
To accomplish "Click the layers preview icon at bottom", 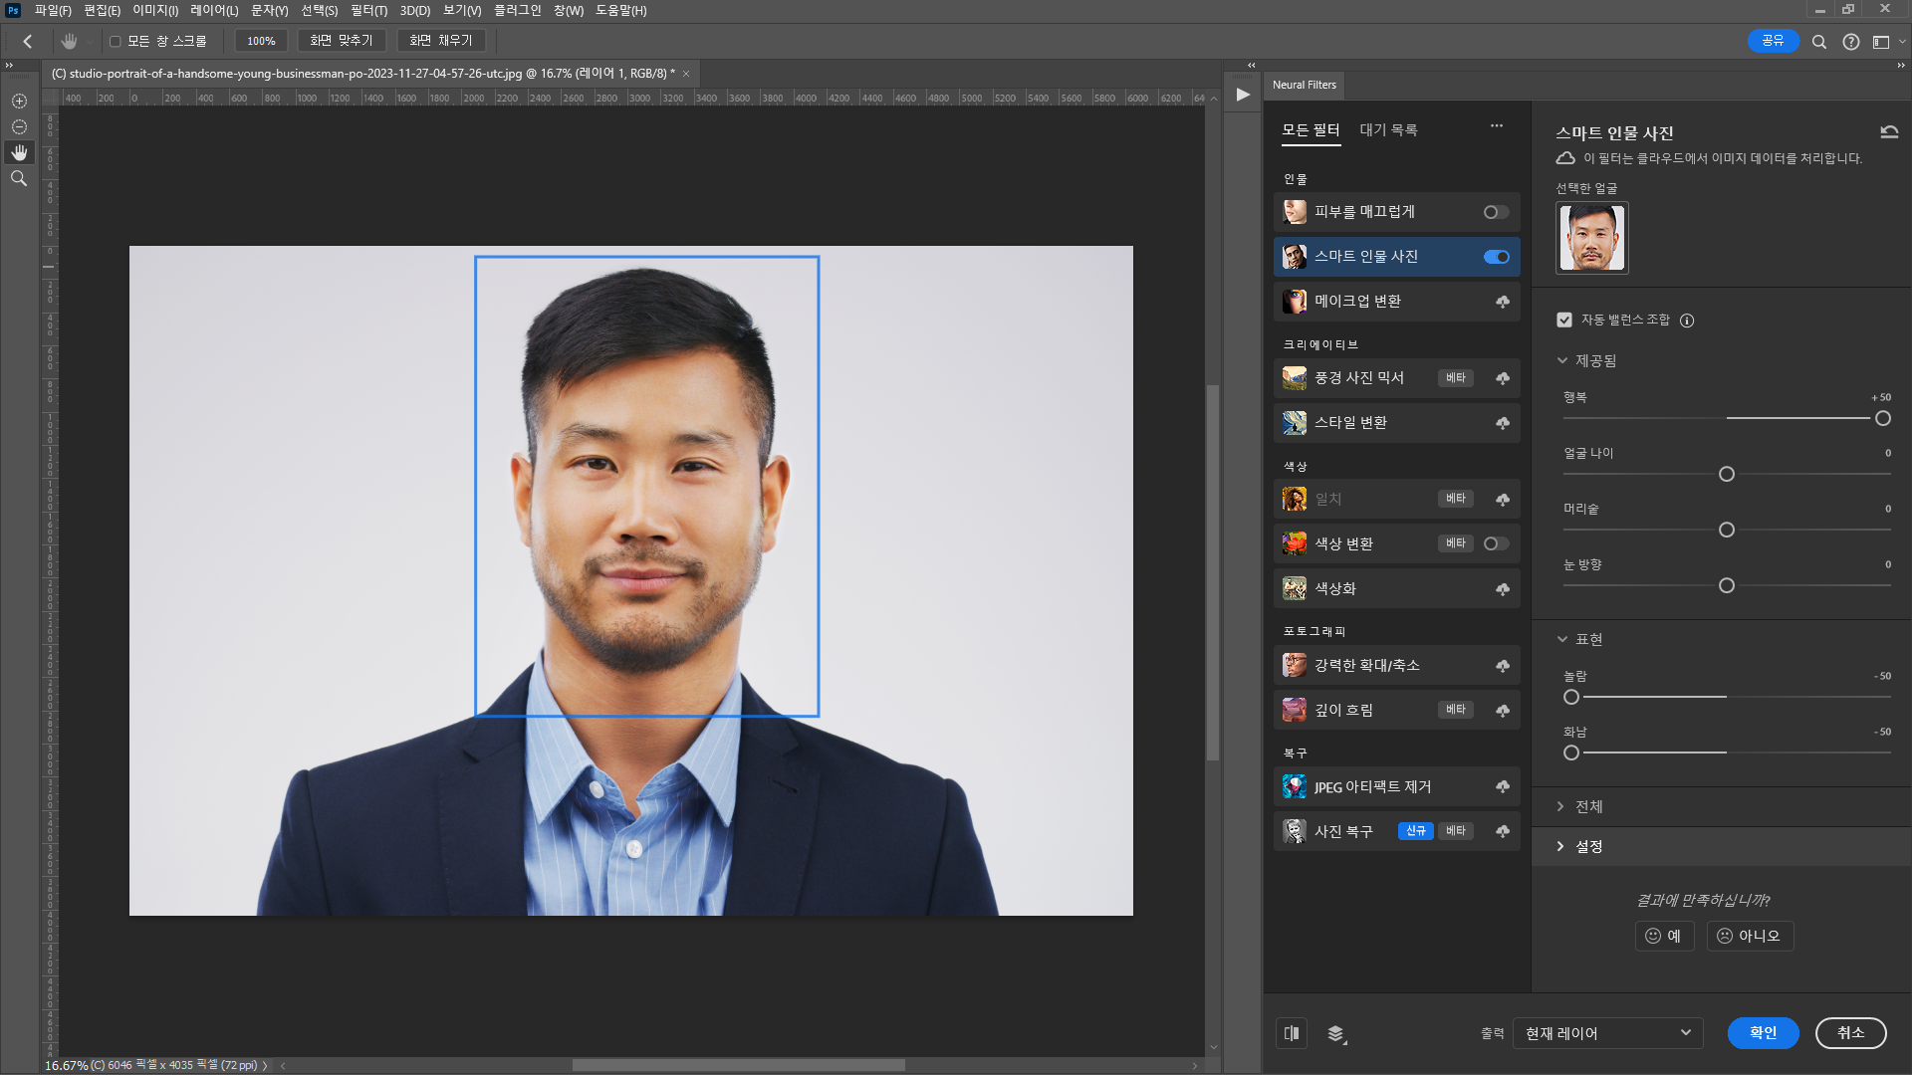I will click(x=1336, y=1033).
